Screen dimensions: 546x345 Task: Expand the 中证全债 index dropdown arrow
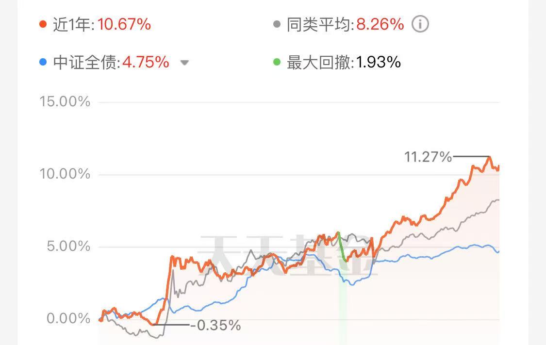184,63
